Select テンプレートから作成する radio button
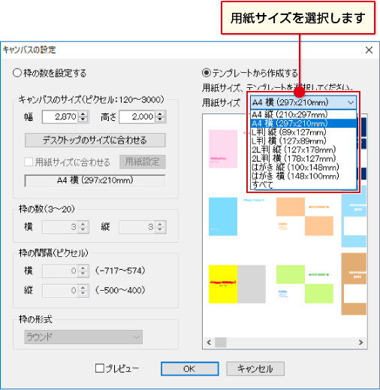This screenshot has height=390, width=380. (x=207, y=73)
